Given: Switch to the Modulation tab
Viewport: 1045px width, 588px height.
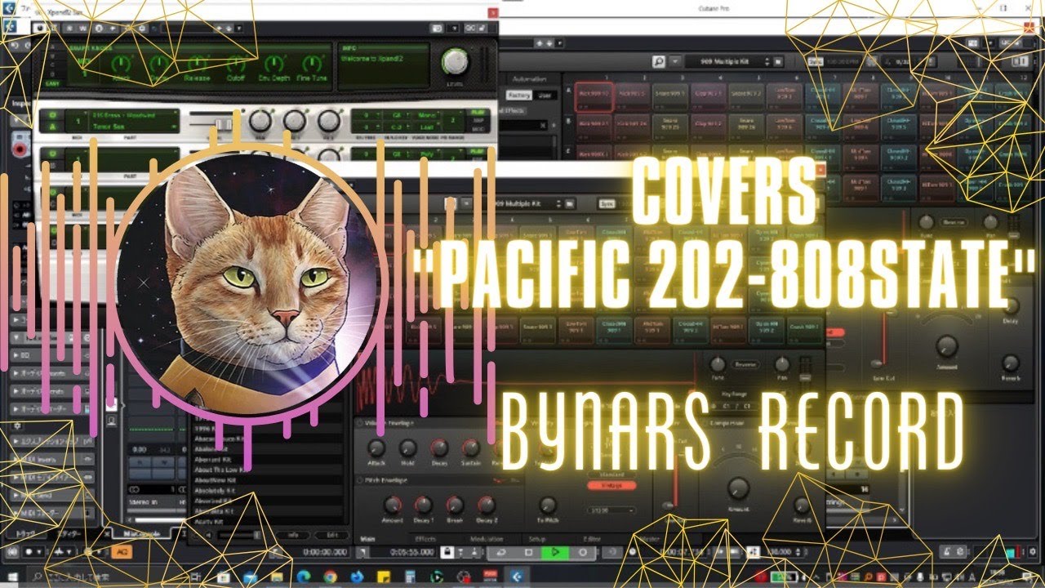Looking at the screenshot, I should pyautogui.click(x=486, y=539).
